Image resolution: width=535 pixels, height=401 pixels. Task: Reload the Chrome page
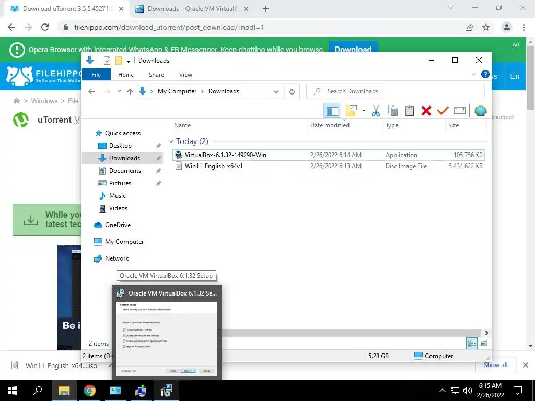pyautogui.click(x=45, y=27)
